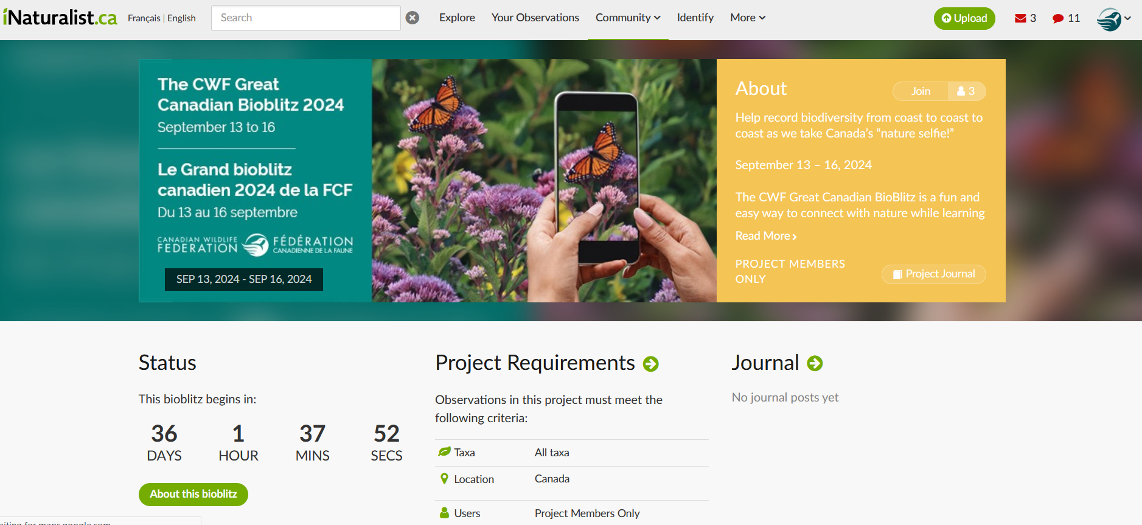Expand the Community dropdown menu

627,18
